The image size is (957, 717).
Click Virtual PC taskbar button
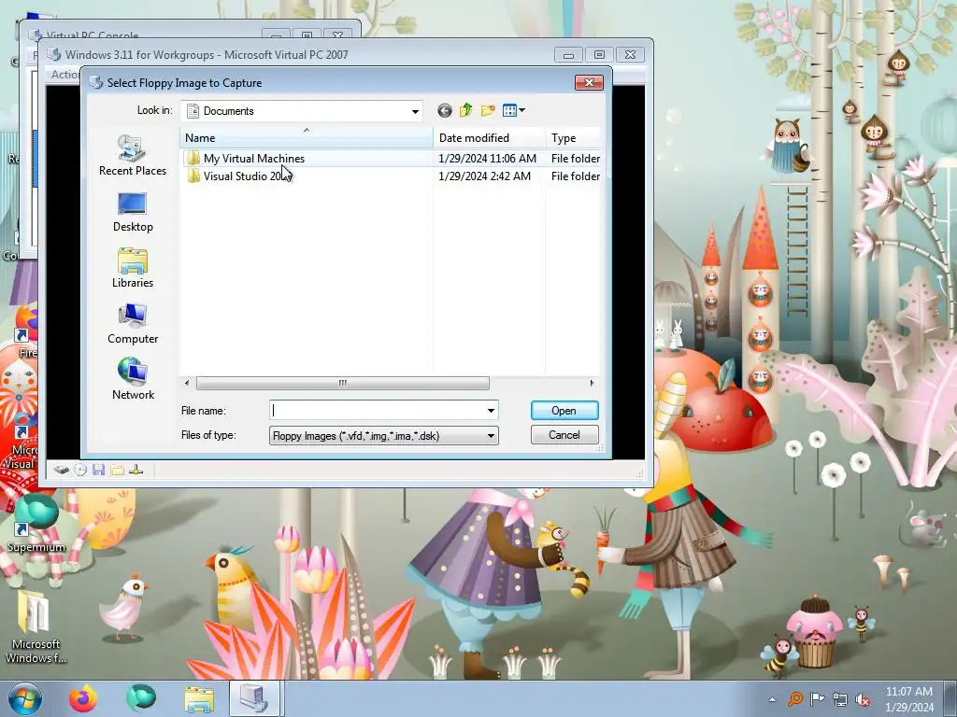coord(255,698)
